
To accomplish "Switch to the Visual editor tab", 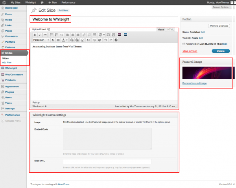I will tap(161, 29).
